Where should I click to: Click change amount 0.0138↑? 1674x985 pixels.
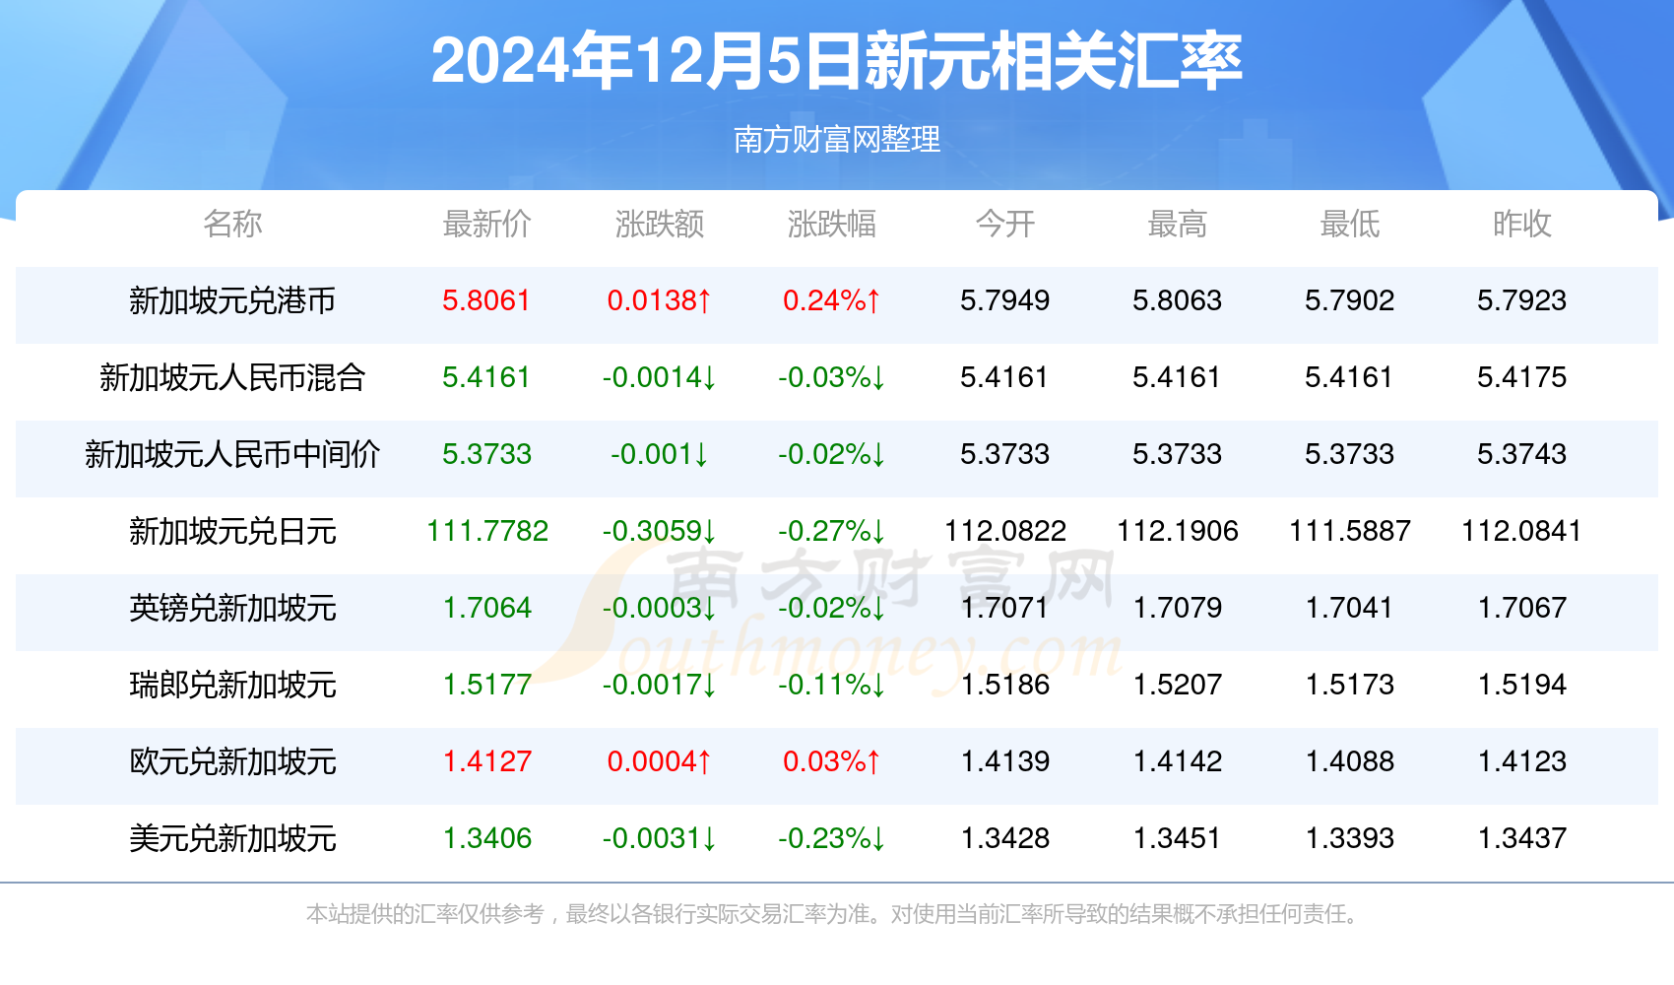pyautogui.click(x=660, y=300)
